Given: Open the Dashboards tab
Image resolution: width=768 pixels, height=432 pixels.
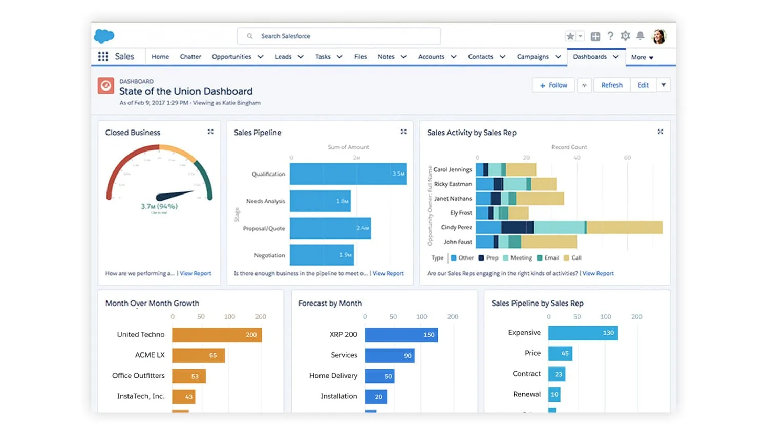Looking at the screenshot, I should coord(590,57).
